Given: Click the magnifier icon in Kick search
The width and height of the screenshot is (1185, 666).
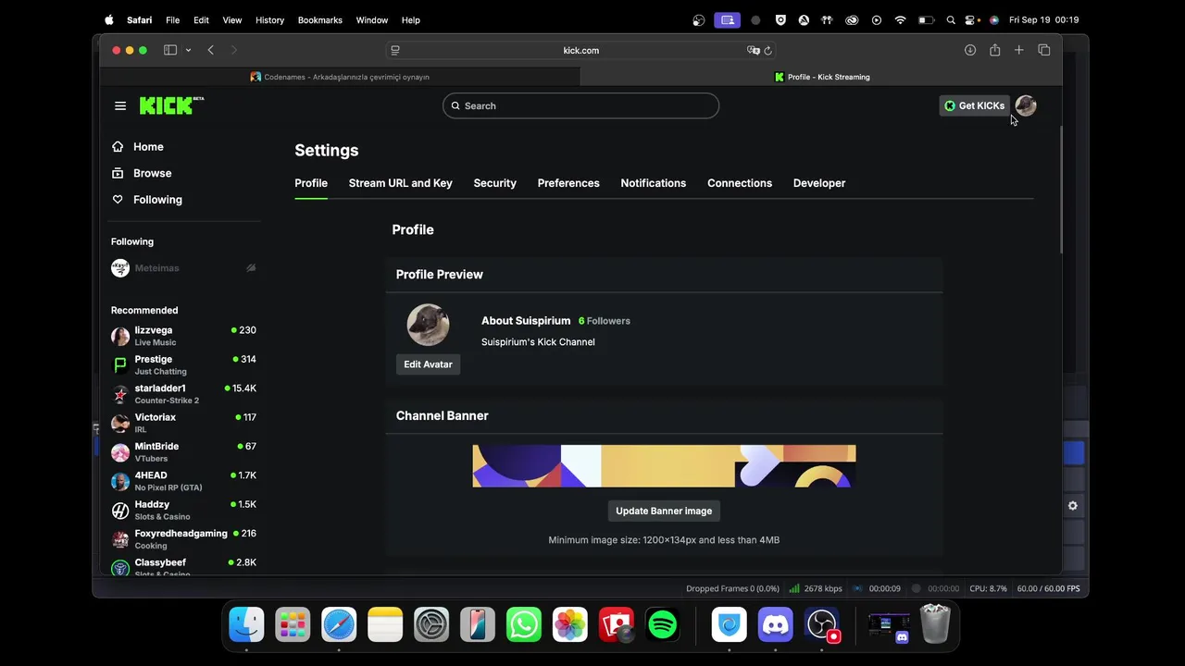Looking at the screenshot, I should (x=455, y=105).
